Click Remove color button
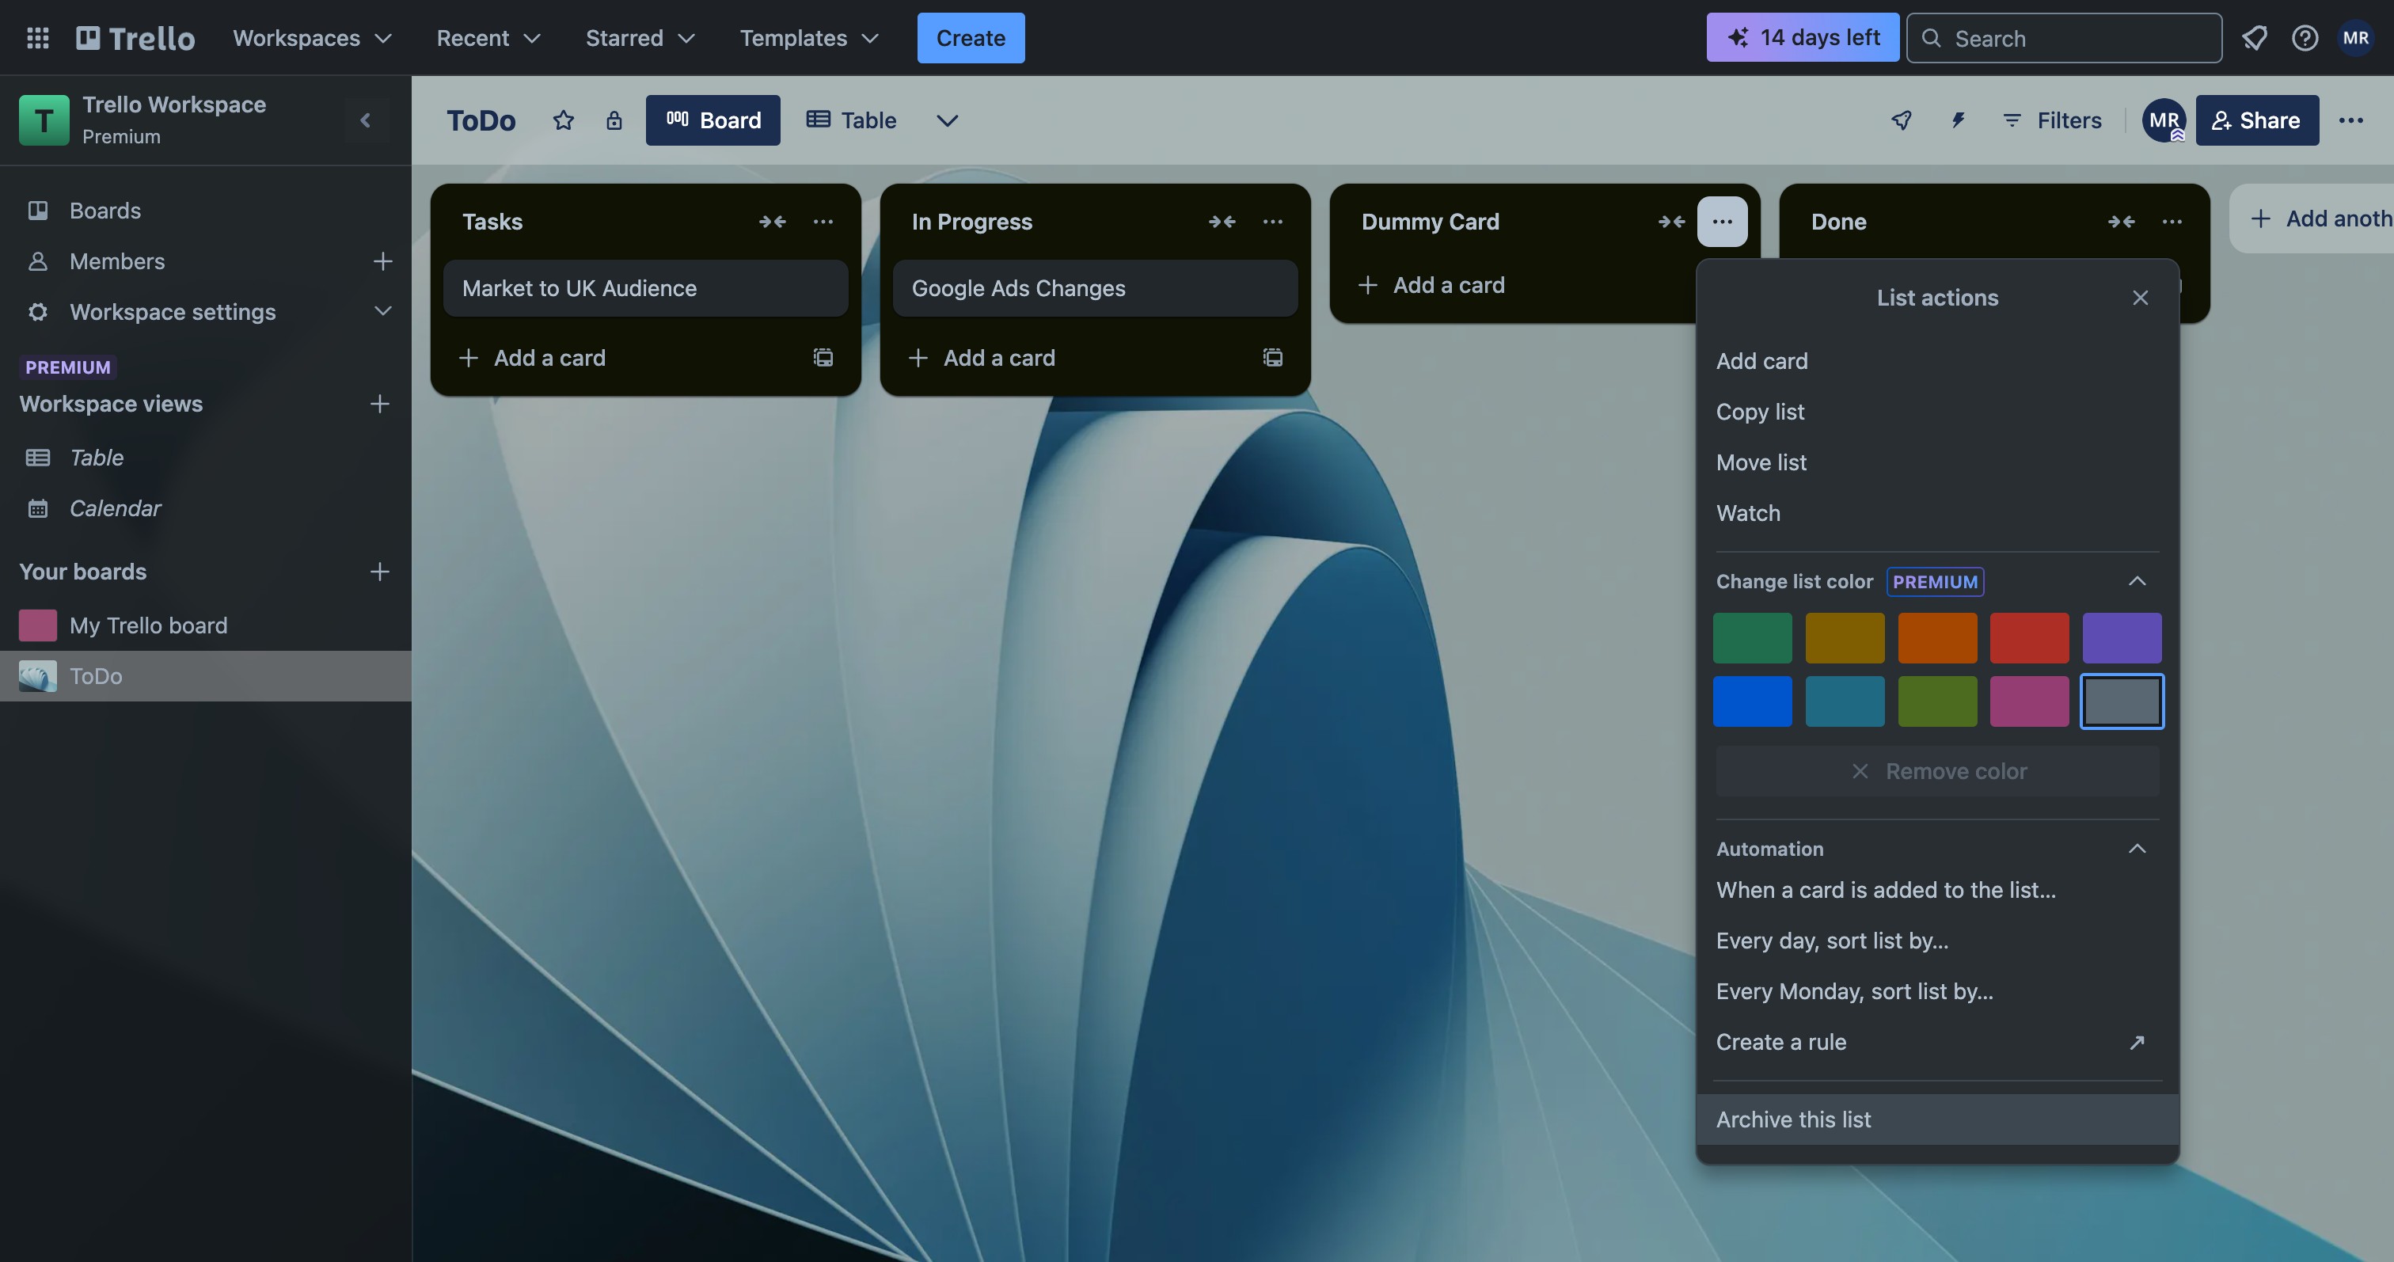 (x=1936, y=771)
